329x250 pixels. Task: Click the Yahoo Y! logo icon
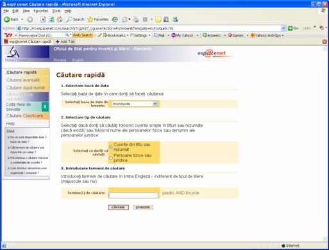click(x=8, y=35)
